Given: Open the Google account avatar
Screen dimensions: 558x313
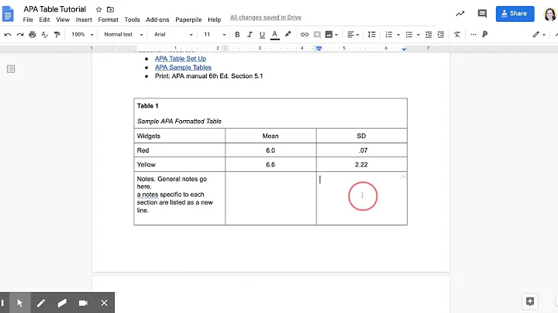Looking at the screenshot, I should tap(549, 14).
